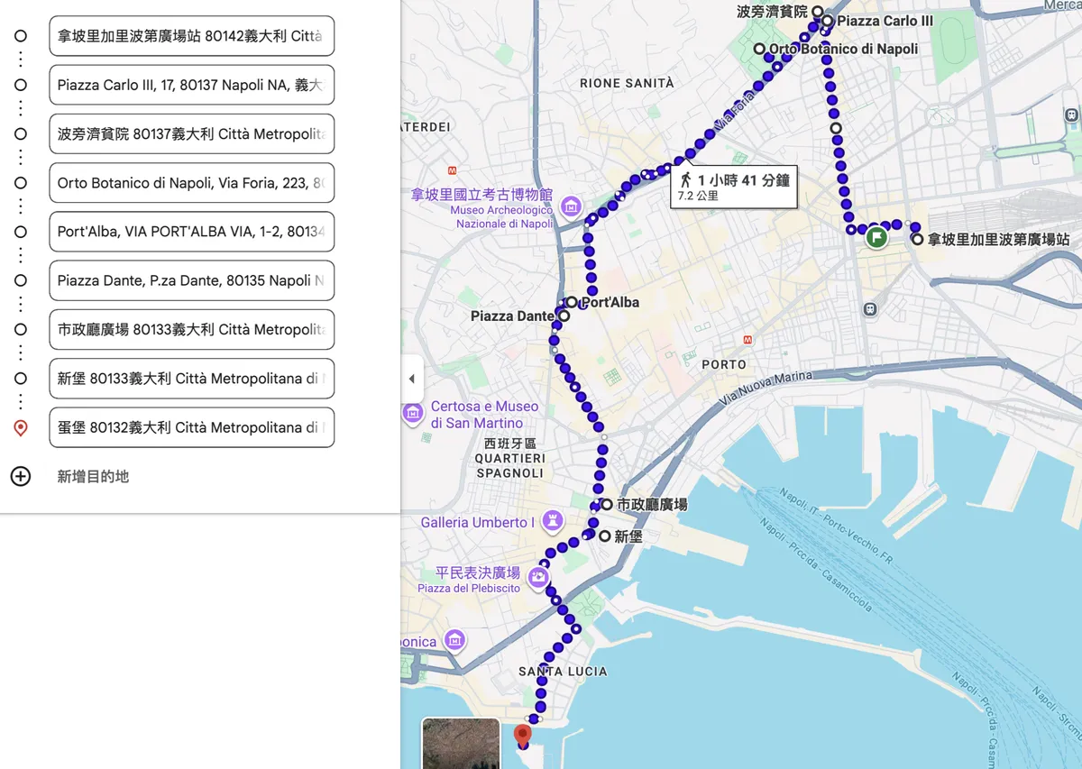Click the 平民表決廣場 map label
Screen dimensions: 1082x769
point(478,572)
